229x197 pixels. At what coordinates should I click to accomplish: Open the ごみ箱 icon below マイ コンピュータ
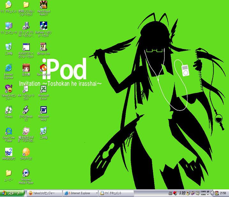tap(9, 47)
